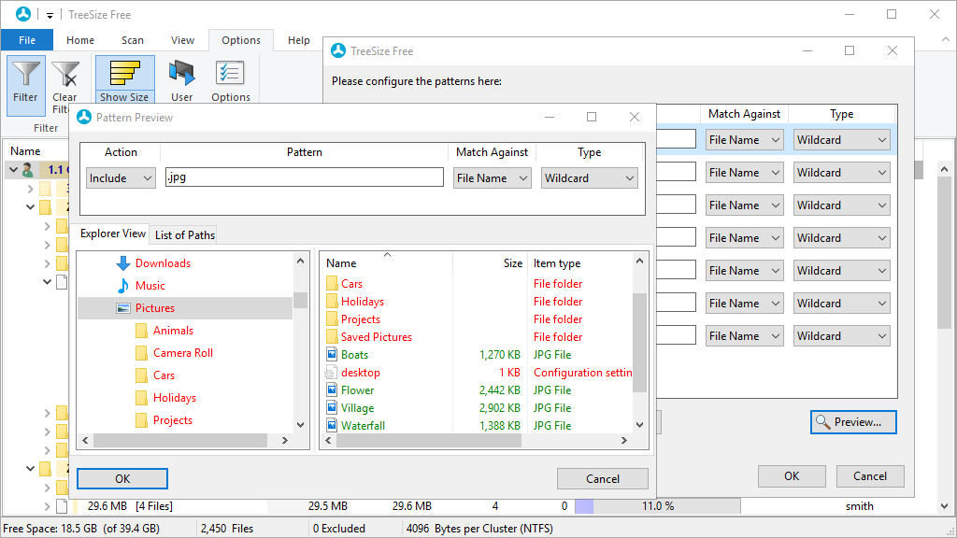Open the Match Against dropdown in Pattern Preview

pyautogui.click(x=493, y=177)
